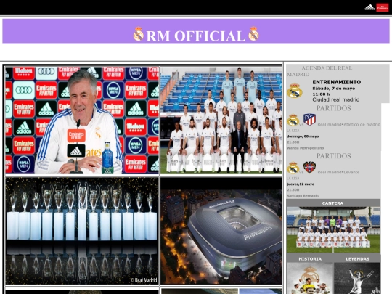Image resolution: width=392 pixels, height=294 pixels.
Task: Open the first-team squad photo
Action: click(x=221, y=121)
